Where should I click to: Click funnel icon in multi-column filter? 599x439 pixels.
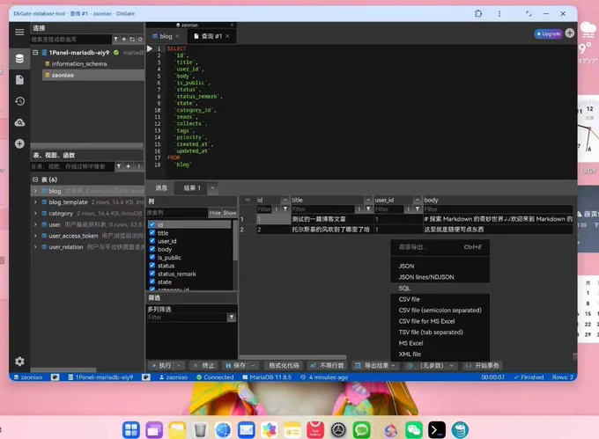click(232, 318)
